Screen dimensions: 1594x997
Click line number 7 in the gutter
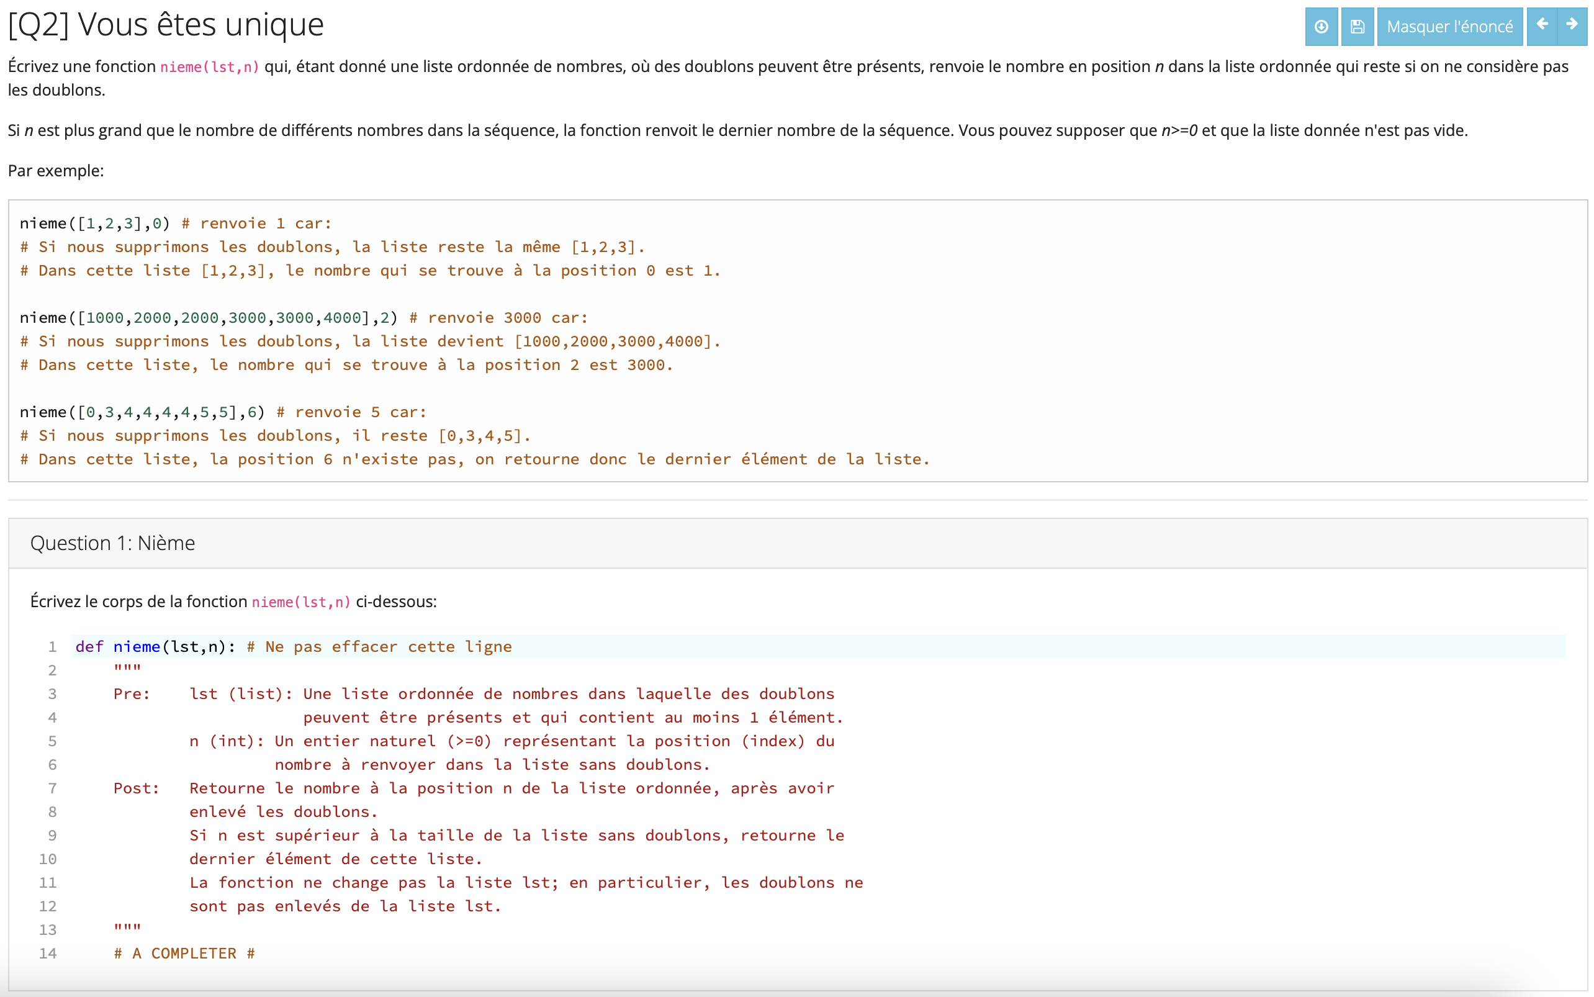coord(52,788)
